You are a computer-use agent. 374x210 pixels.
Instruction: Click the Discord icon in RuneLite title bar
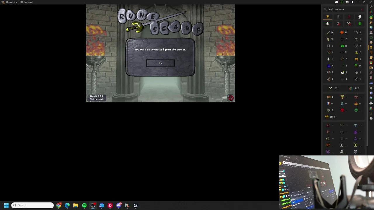[337, 2]
